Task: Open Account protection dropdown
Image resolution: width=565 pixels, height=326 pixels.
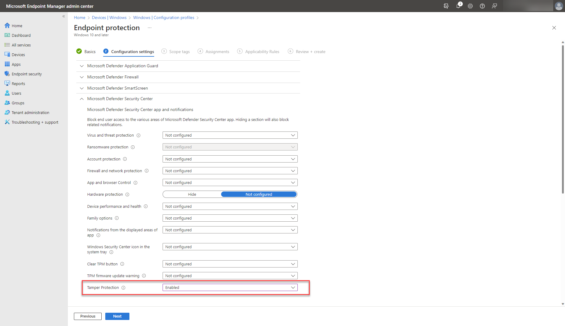Action: [230, 159]
